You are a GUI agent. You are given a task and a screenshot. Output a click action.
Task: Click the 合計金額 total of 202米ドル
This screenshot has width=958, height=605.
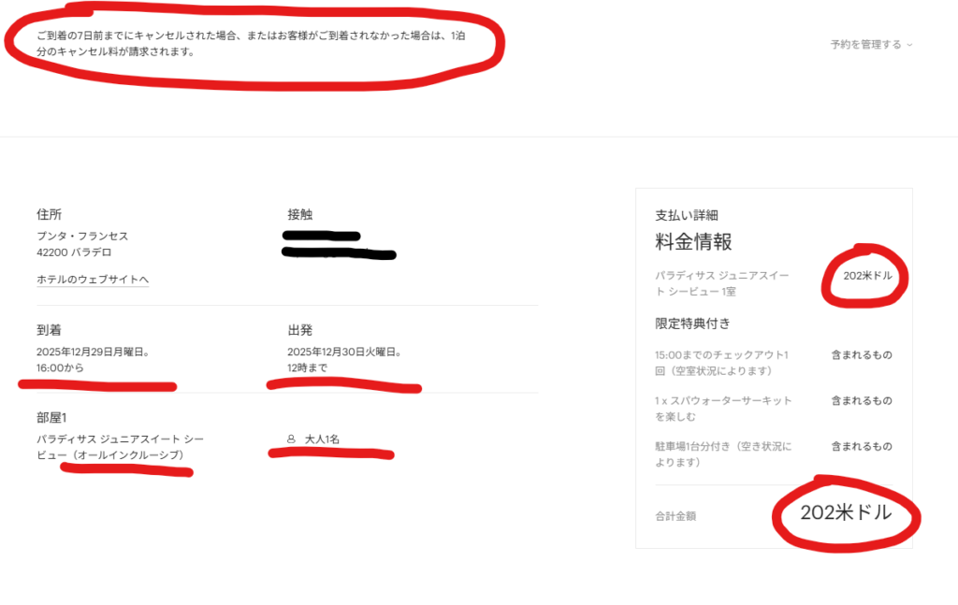click(846, 512)
